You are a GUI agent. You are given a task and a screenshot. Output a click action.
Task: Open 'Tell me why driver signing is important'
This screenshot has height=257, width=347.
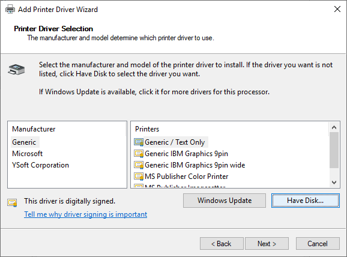pos(86,214)
